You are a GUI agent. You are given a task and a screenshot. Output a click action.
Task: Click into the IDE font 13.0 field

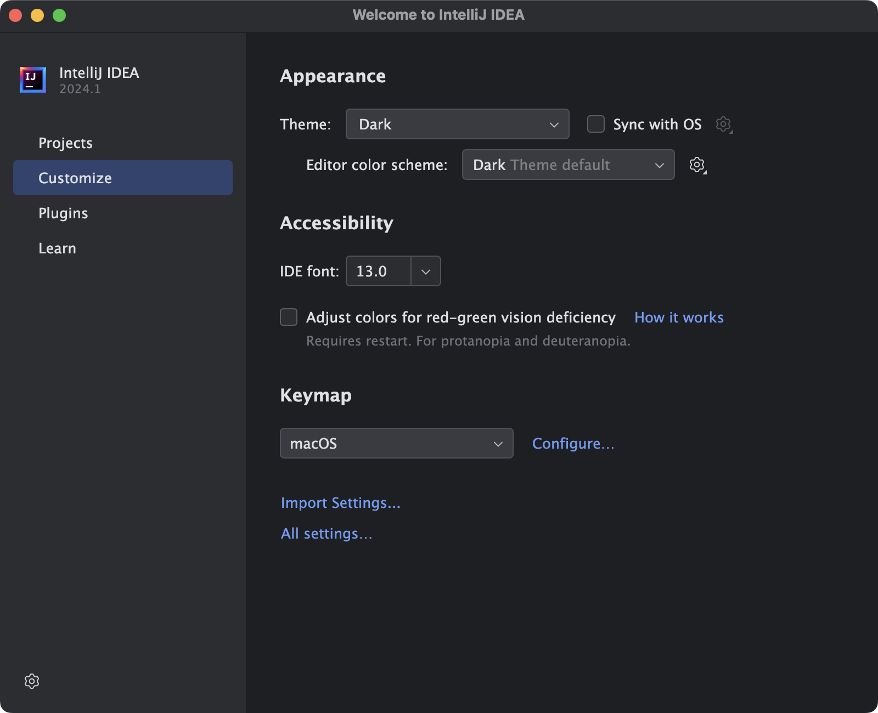point(379,271)
